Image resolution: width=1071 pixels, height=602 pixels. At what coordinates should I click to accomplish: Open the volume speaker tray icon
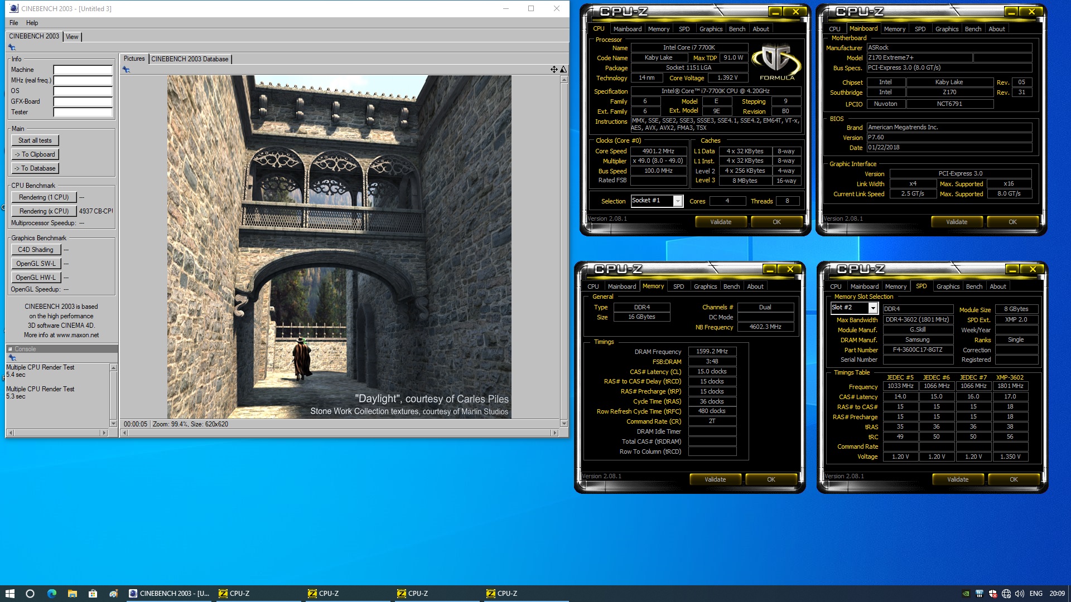point(1020,594)
